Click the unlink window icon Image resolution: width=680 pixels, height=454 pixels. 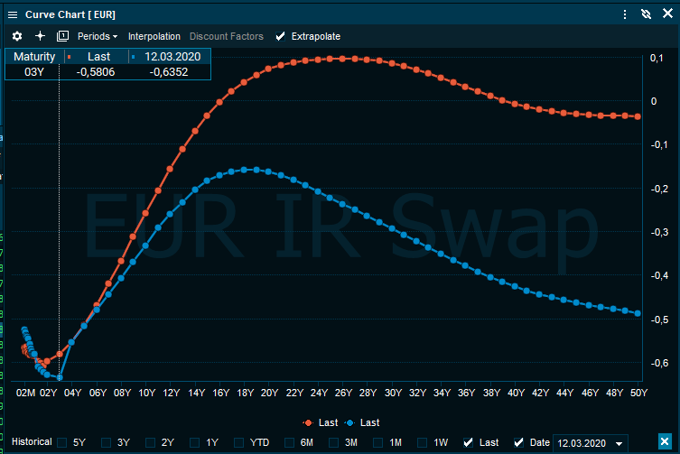pyautogui.click(x=645, y=14)
